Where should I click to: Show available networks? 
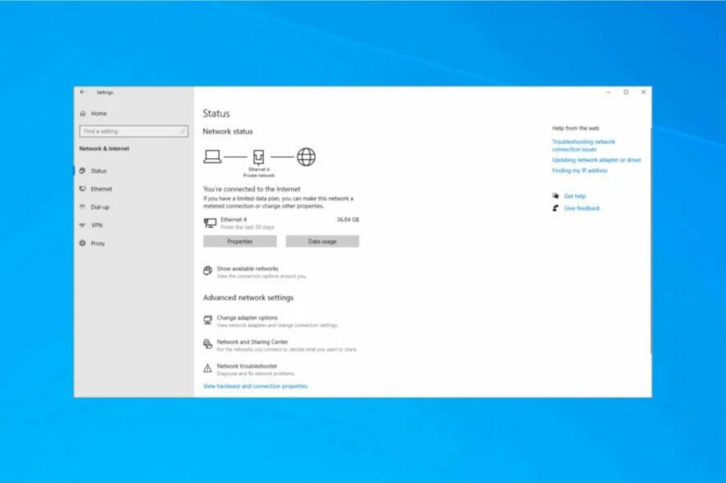pyautogui.click(x=247, y=269)
